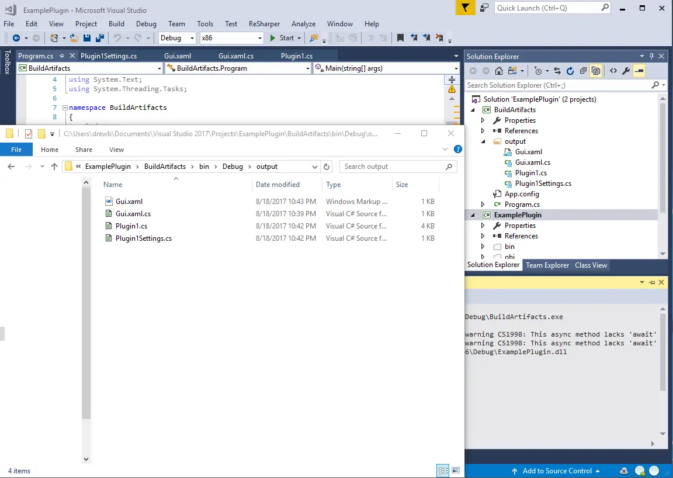Toggle pin on Program.cs tab
Viewport: 673px width, 478px height.
coord(61,56)
